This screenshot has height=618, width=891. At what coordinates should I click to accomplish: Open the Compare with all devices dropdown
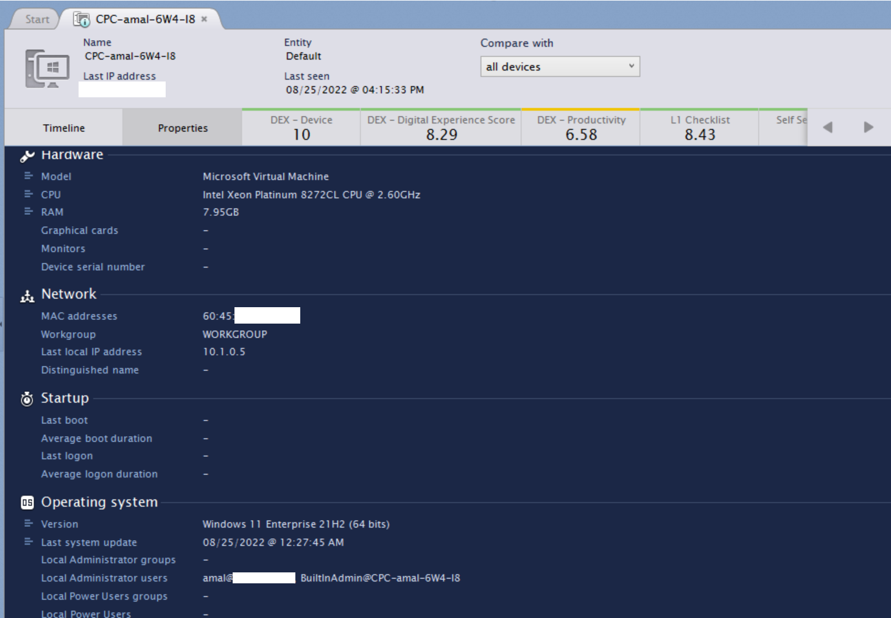coord(560,66)
